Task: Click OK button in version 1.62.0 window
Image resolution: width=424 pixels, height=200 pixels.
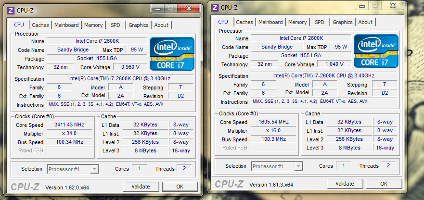Action: tap(180, 187)
